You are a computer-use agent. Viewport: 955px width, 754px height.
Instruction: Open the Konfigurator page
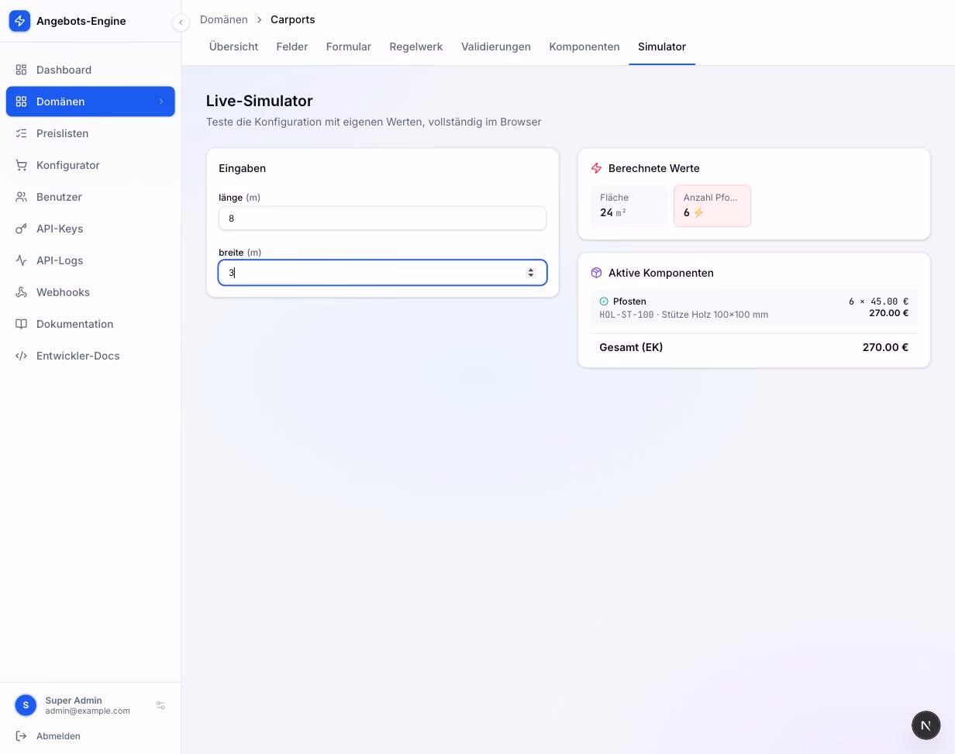[x=91, y=165]
